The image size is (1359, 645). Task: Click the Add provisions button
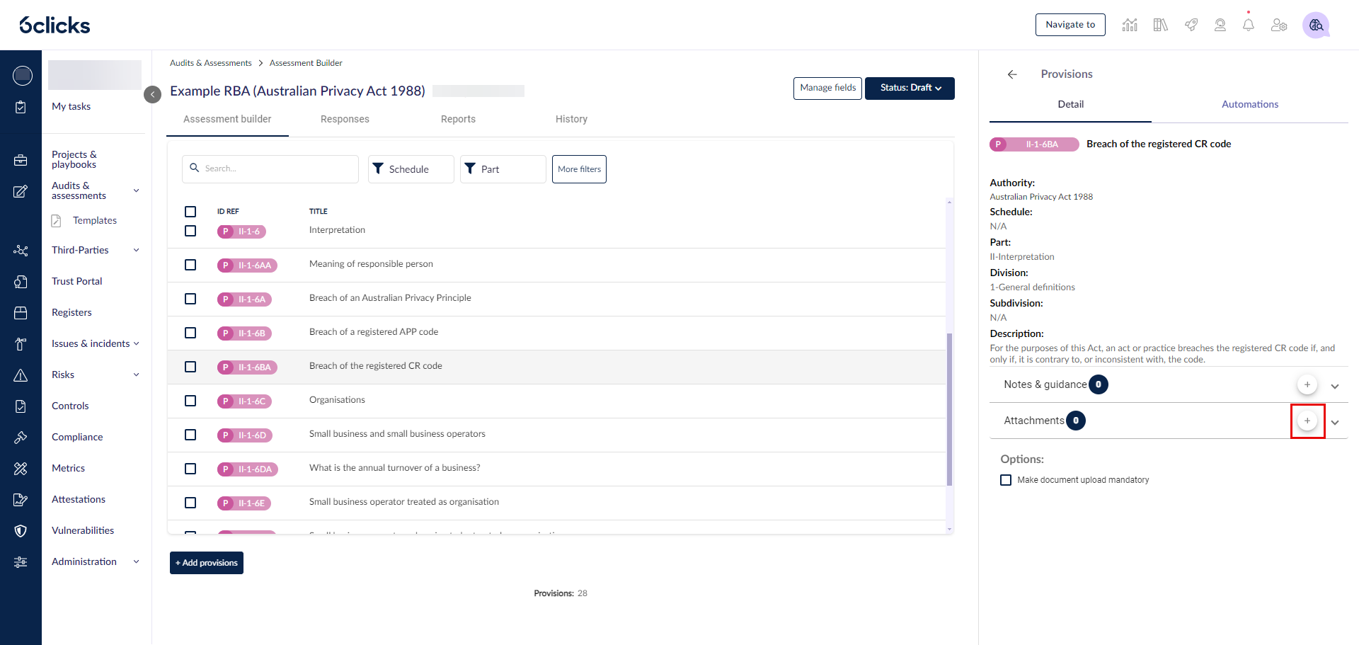(x=207, y=563)
